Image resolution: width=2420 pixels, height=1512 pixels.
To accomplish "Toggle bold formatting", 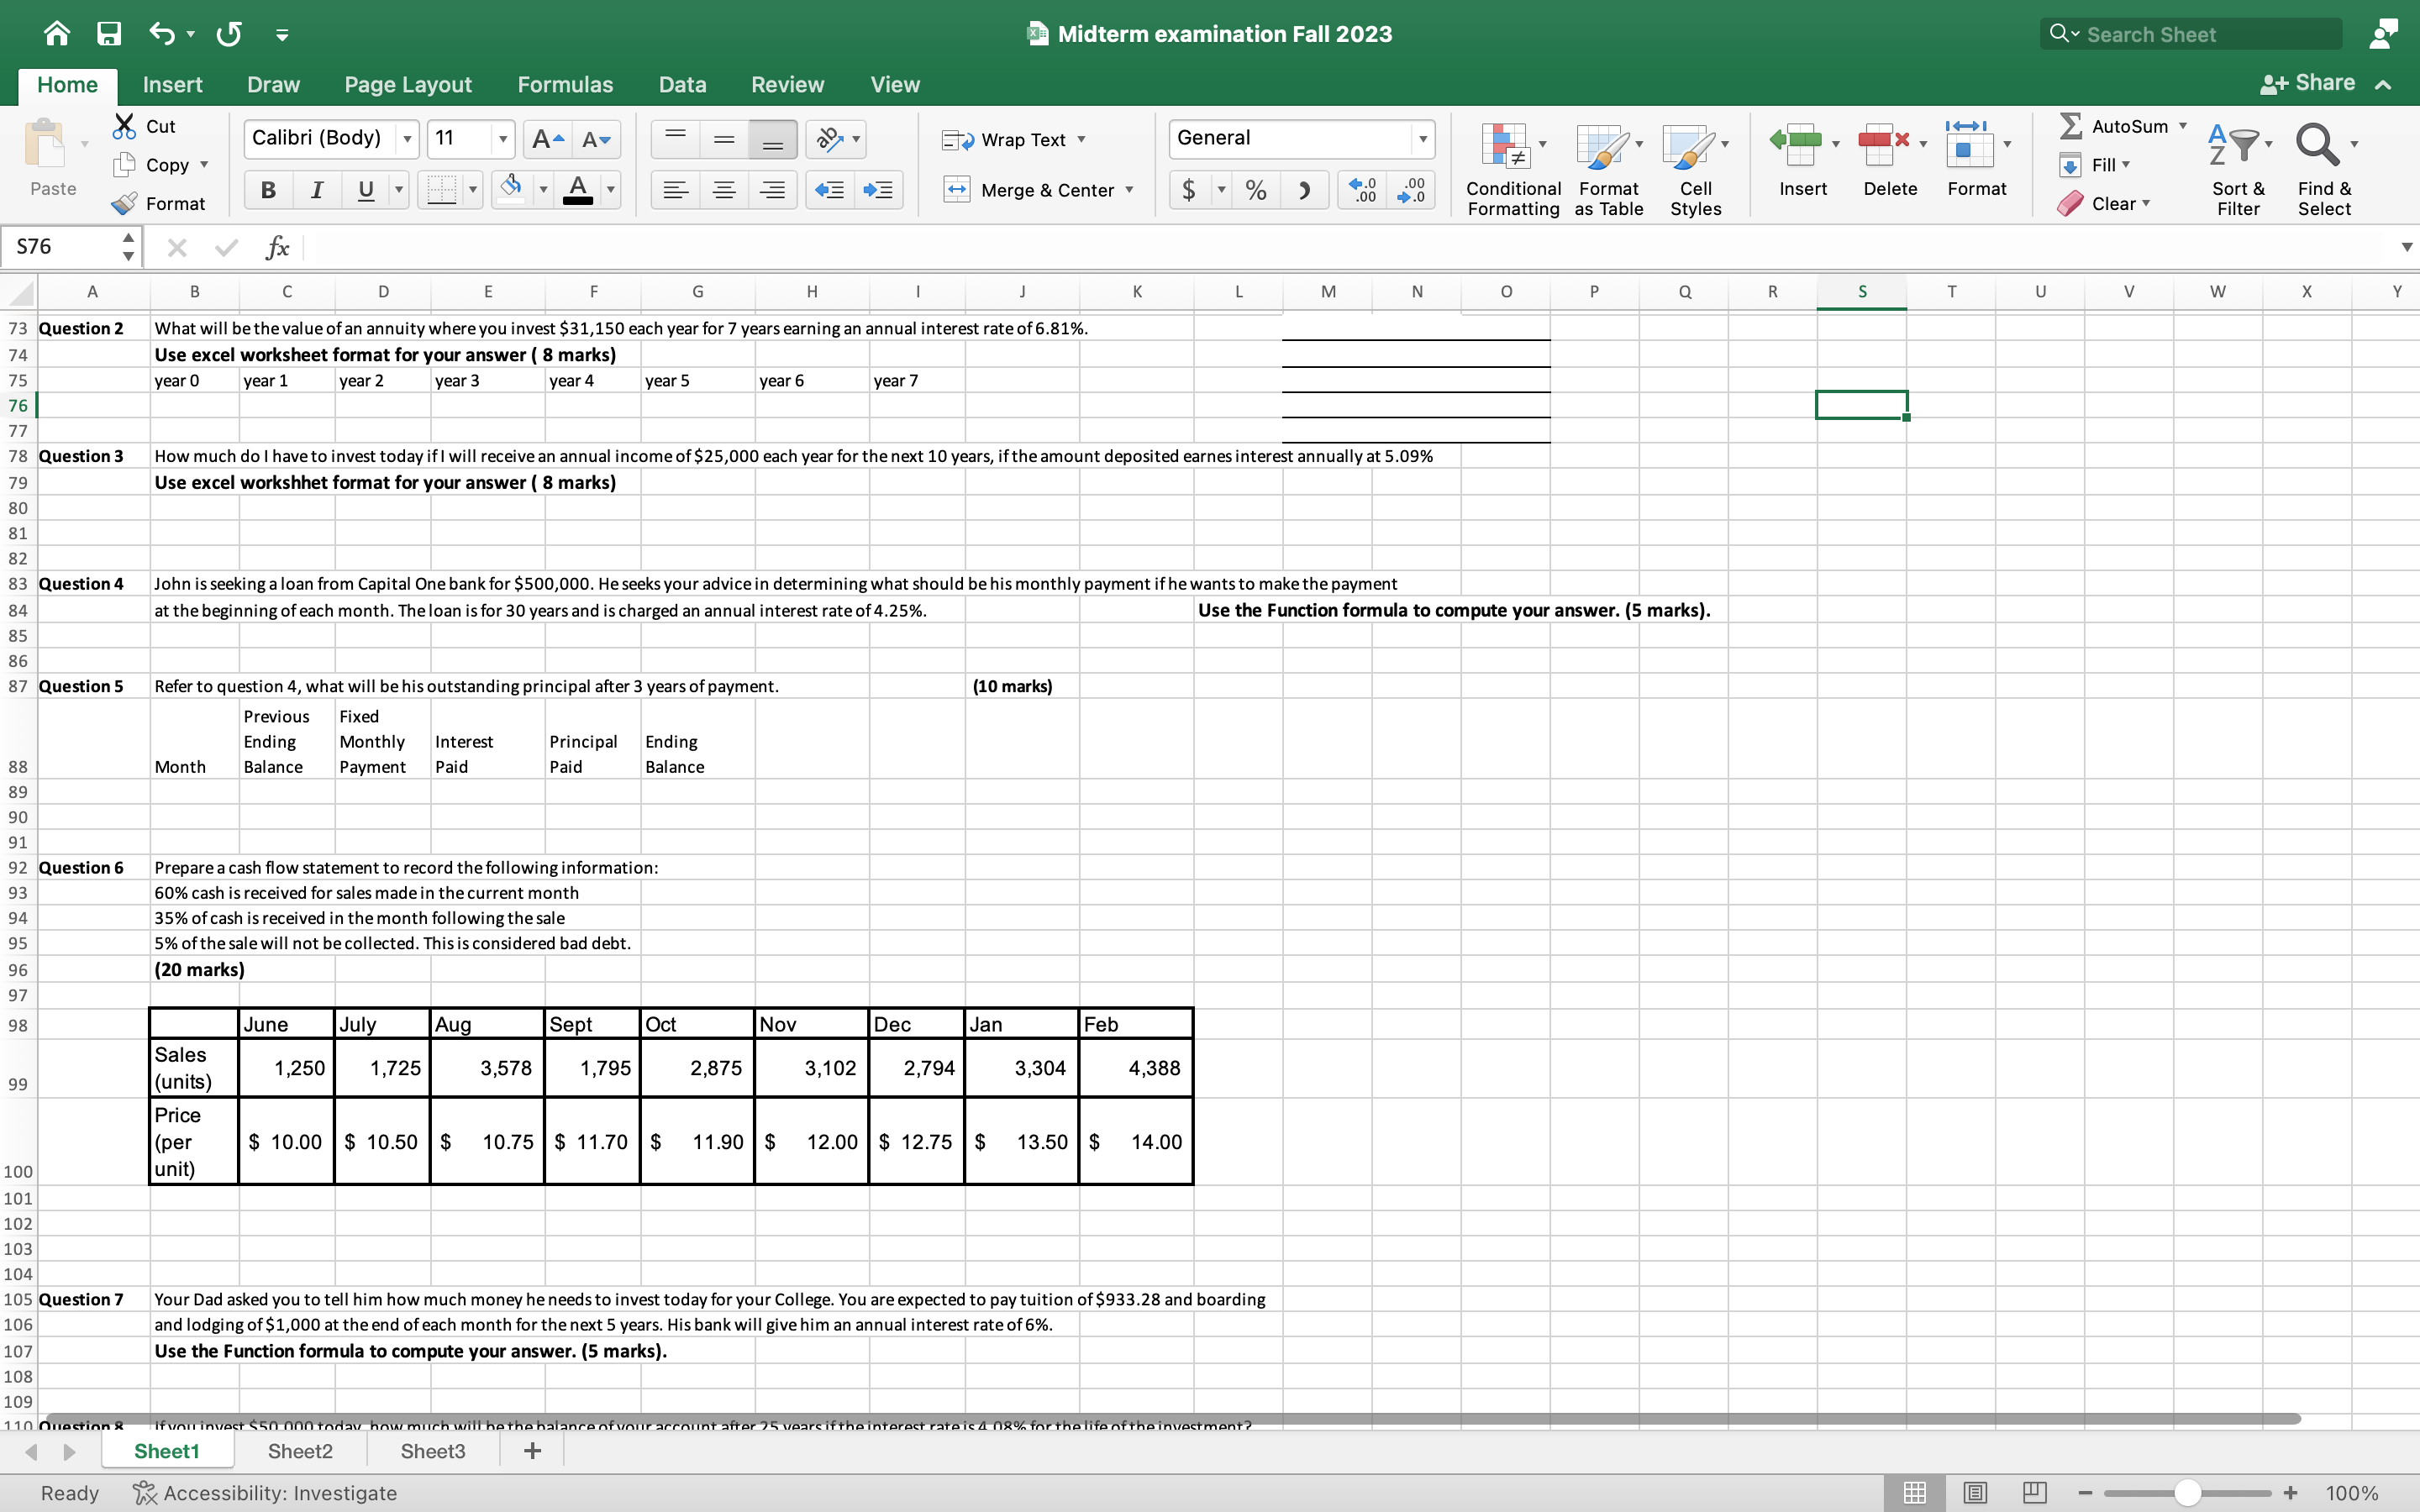I will pos(267,189).
